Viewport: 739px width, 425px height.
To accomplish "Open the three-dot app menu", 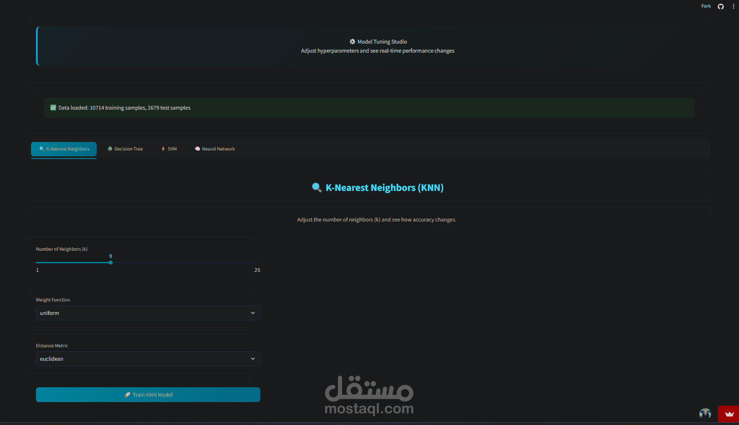I will [734, 6].
